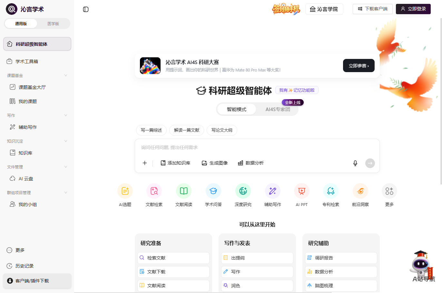442x293 pixels.
Task: Click 下载客户端 button
Action: [x=372, y=9]
